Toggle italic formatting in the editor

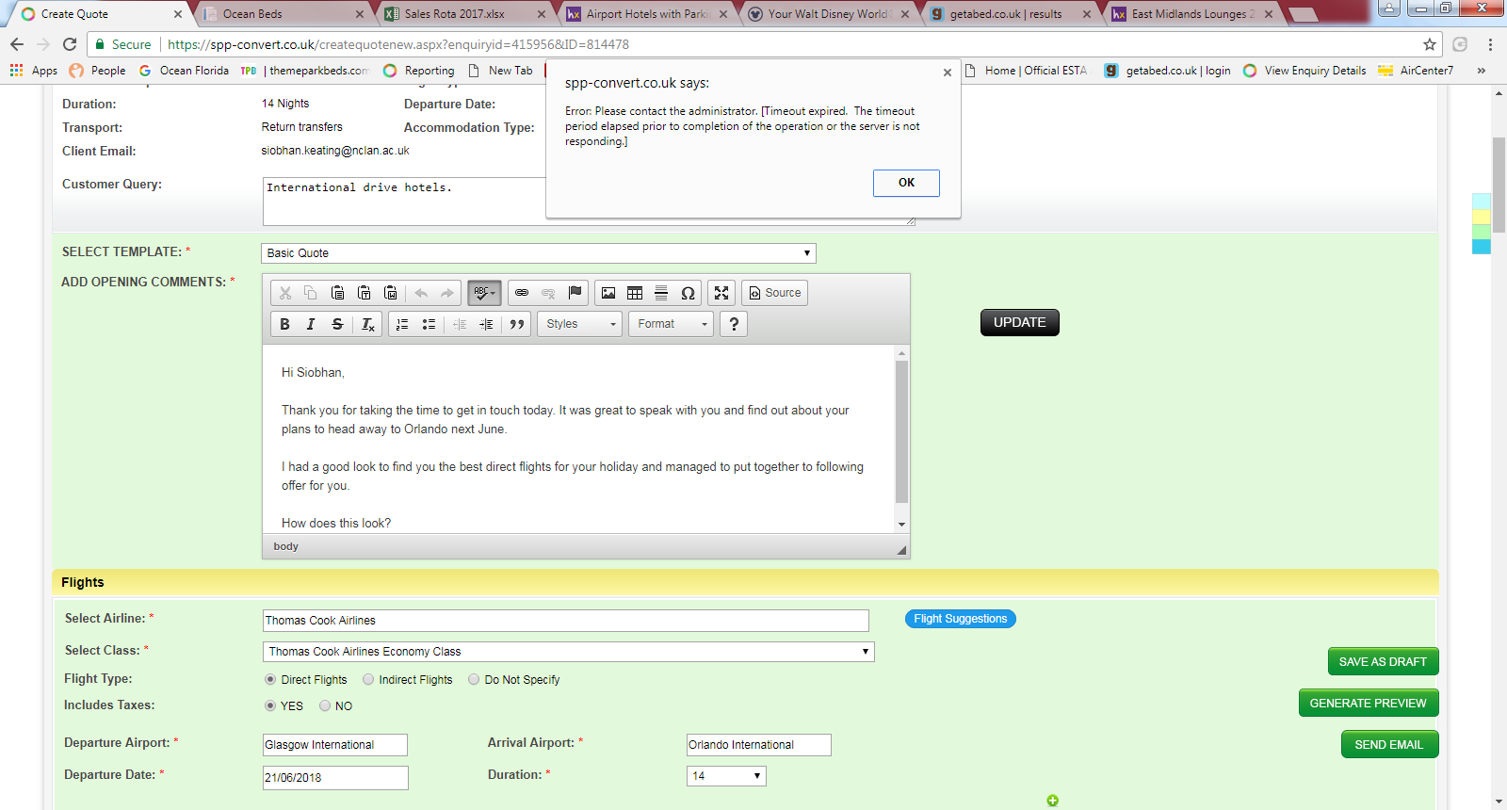tap(311, 324)
